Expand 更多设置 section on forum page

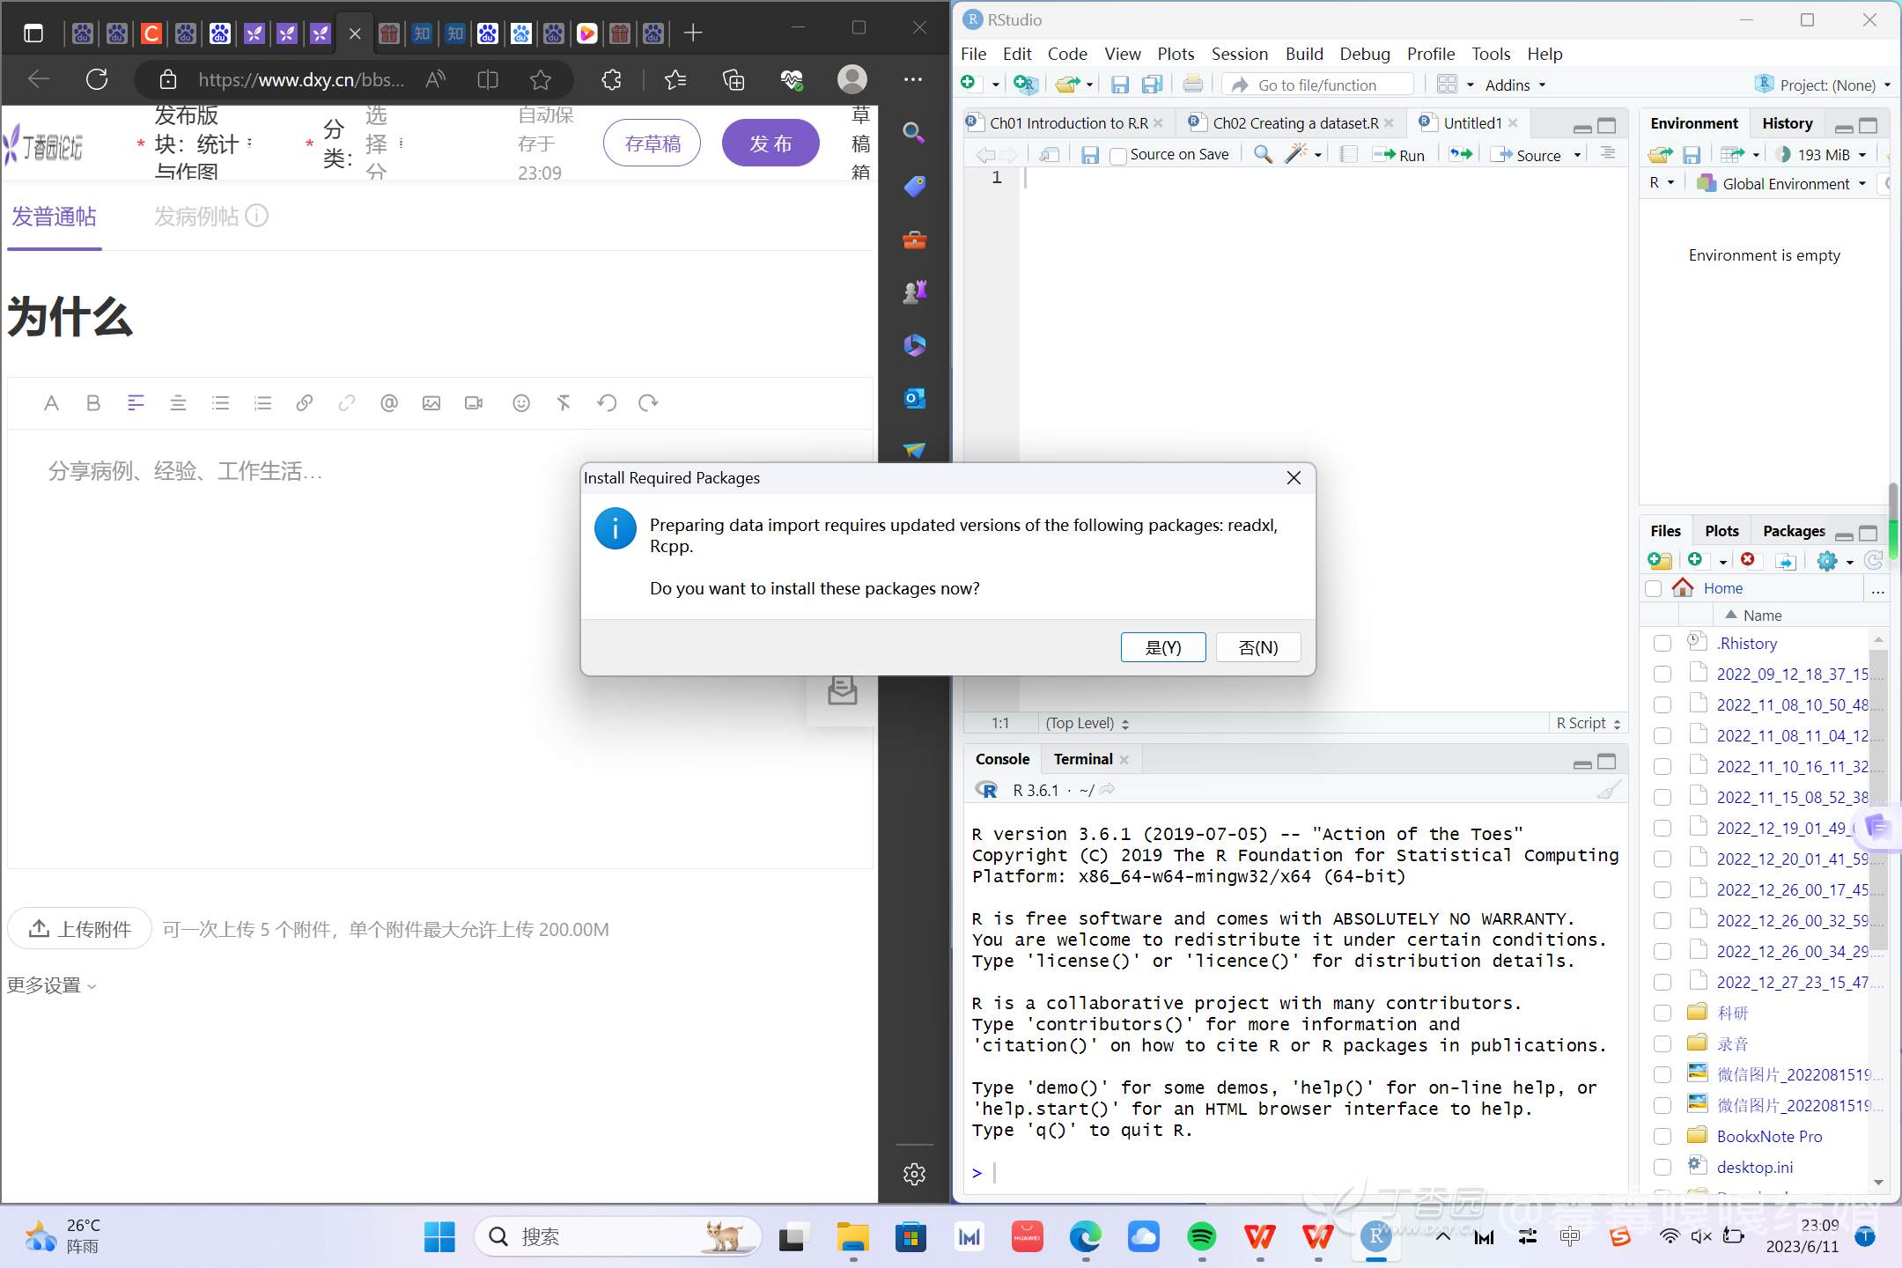click(51, 985)
